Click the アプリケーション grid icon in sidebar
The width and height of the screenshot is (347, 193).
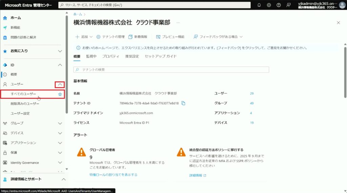pos(5,143)
